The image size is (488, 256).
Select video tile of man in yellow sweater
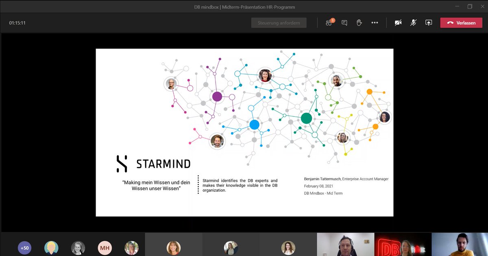[x=460, y=244]
